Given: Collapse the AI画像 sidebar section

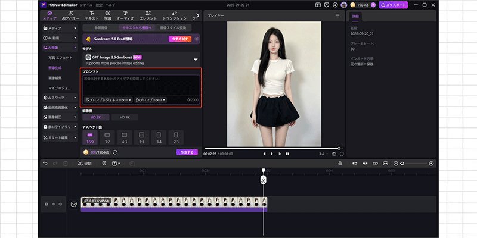Looking at the screenshot, I should [x=60, y=48].
